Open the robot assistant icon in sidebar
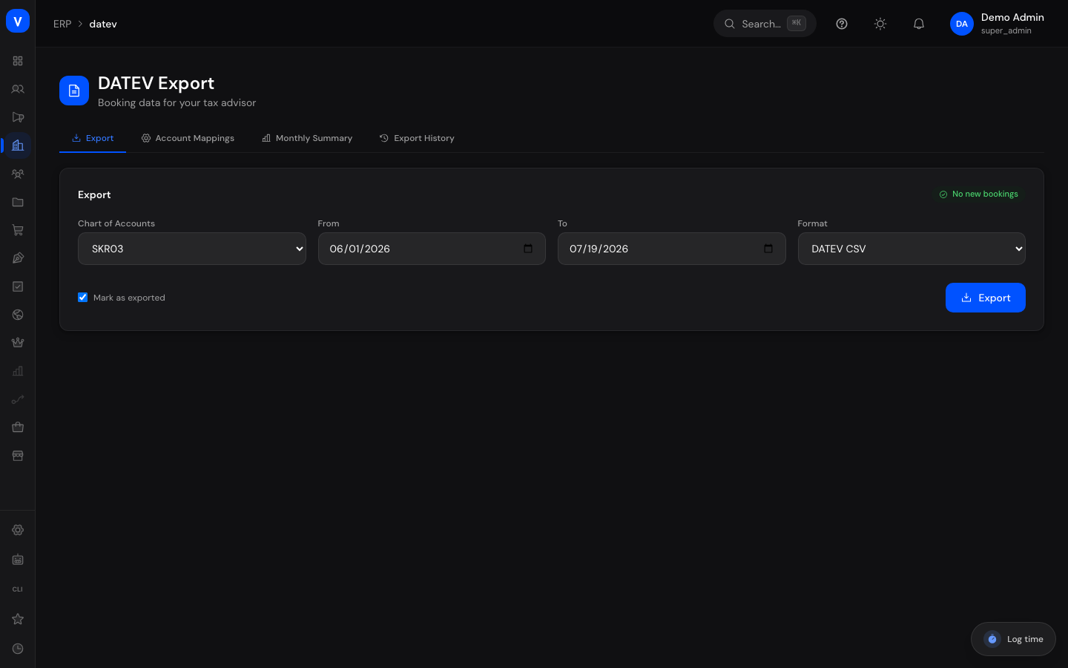This screenshot has width=1068, height=668. pos(18,560)
